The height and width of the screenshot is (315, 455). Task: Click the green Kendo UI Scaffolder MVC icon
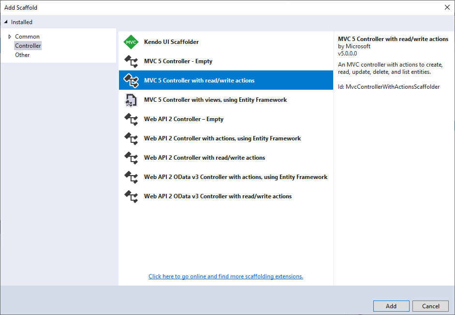pos(131,42)
